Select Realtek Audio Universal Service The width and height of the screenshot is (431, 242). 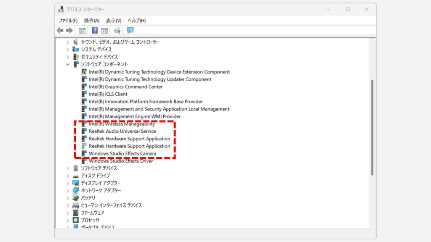click(x=122, y=131)
